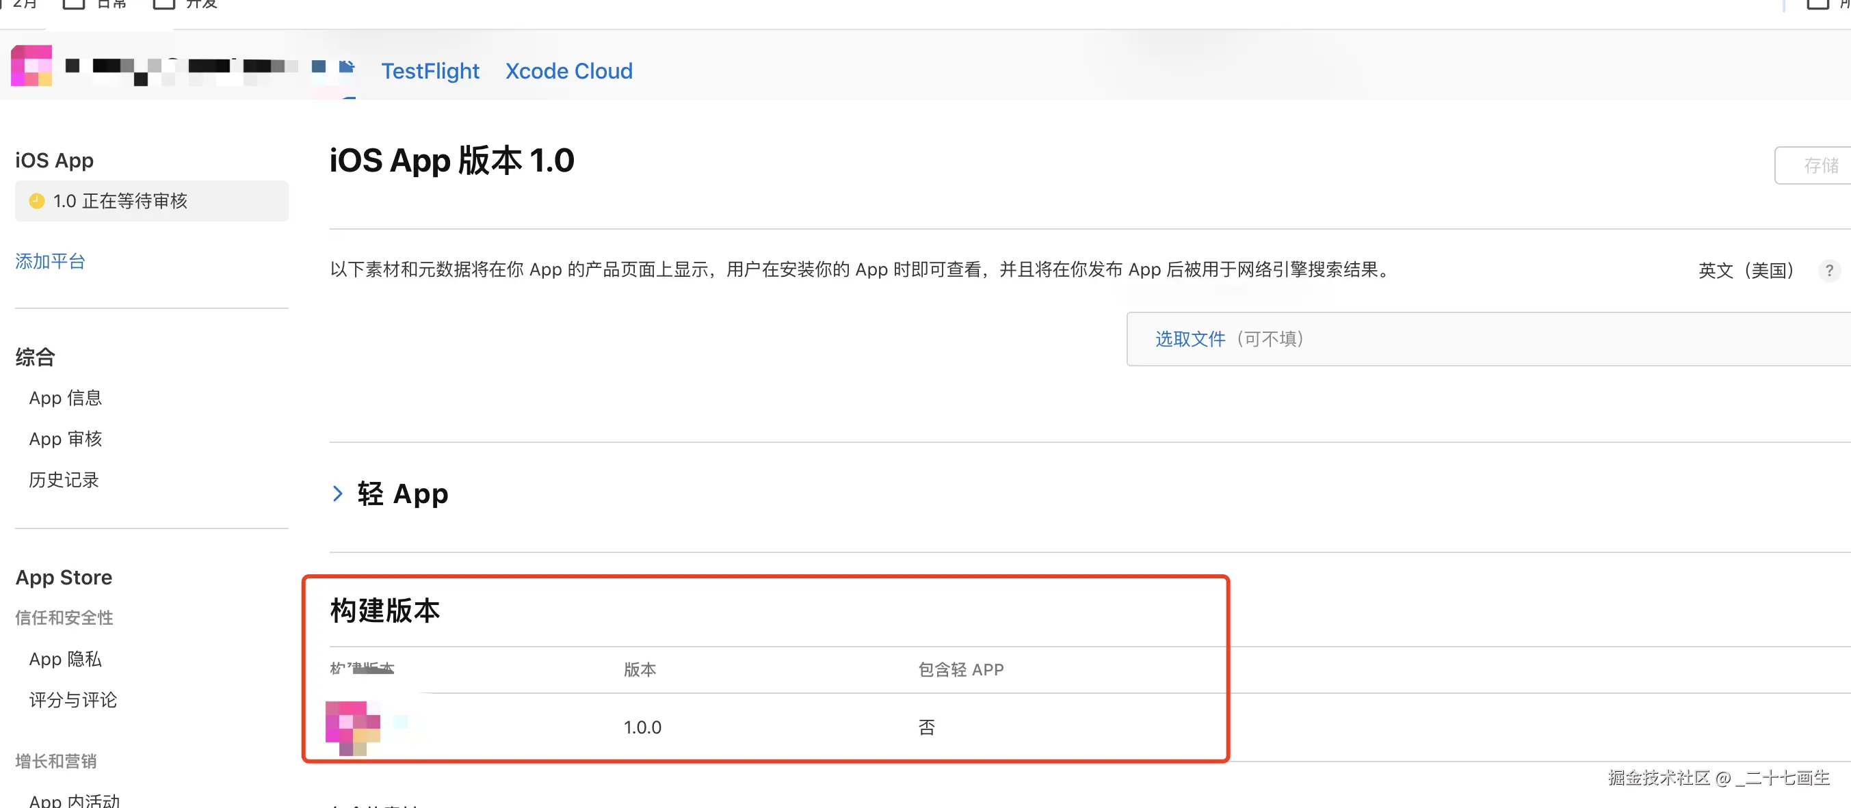Open App 隐私 settings
Screen dimensions: 1851x808
click(66, 658)
